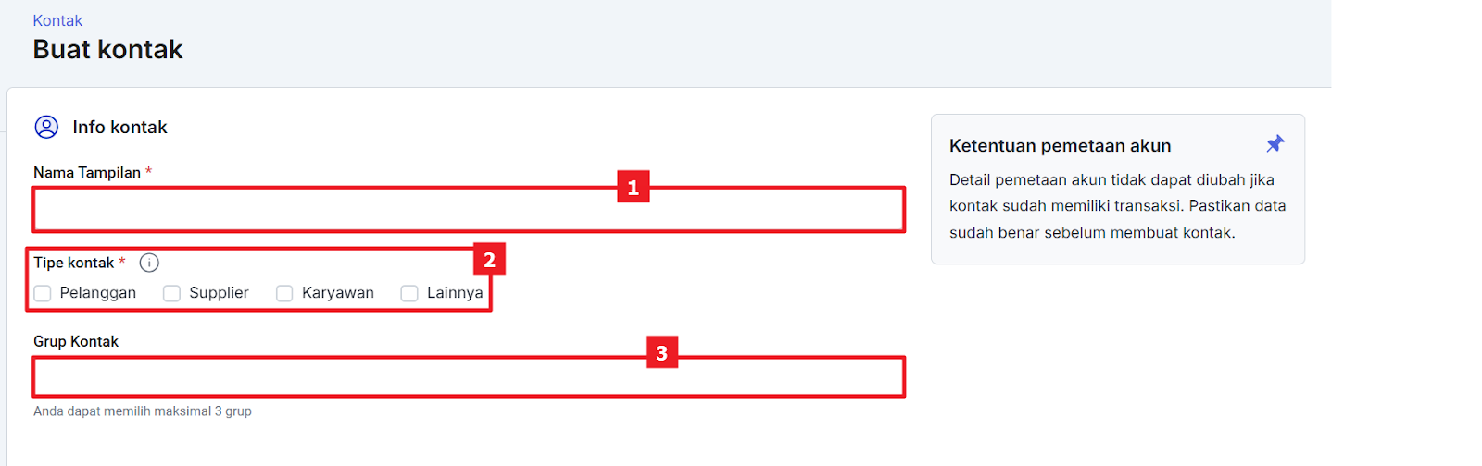Click the Info kontak section heading
Screen dimensions: 1482x466
point(120,127)
